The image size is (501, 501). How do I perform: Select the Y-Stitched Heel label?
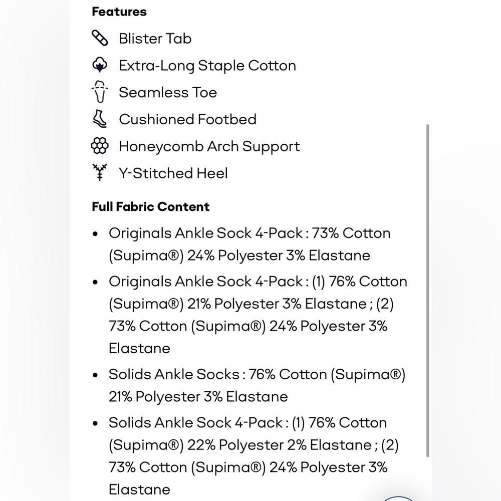pyautogui.click(x=173, y=173)
